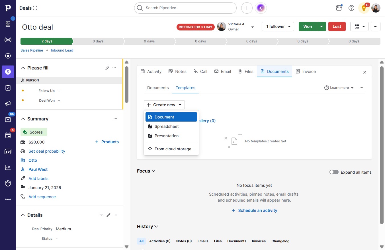Image resolution: width=385 pixels, height=250 pixels.
Task: Click Set deal probability link
Action: tap(47, 151)
